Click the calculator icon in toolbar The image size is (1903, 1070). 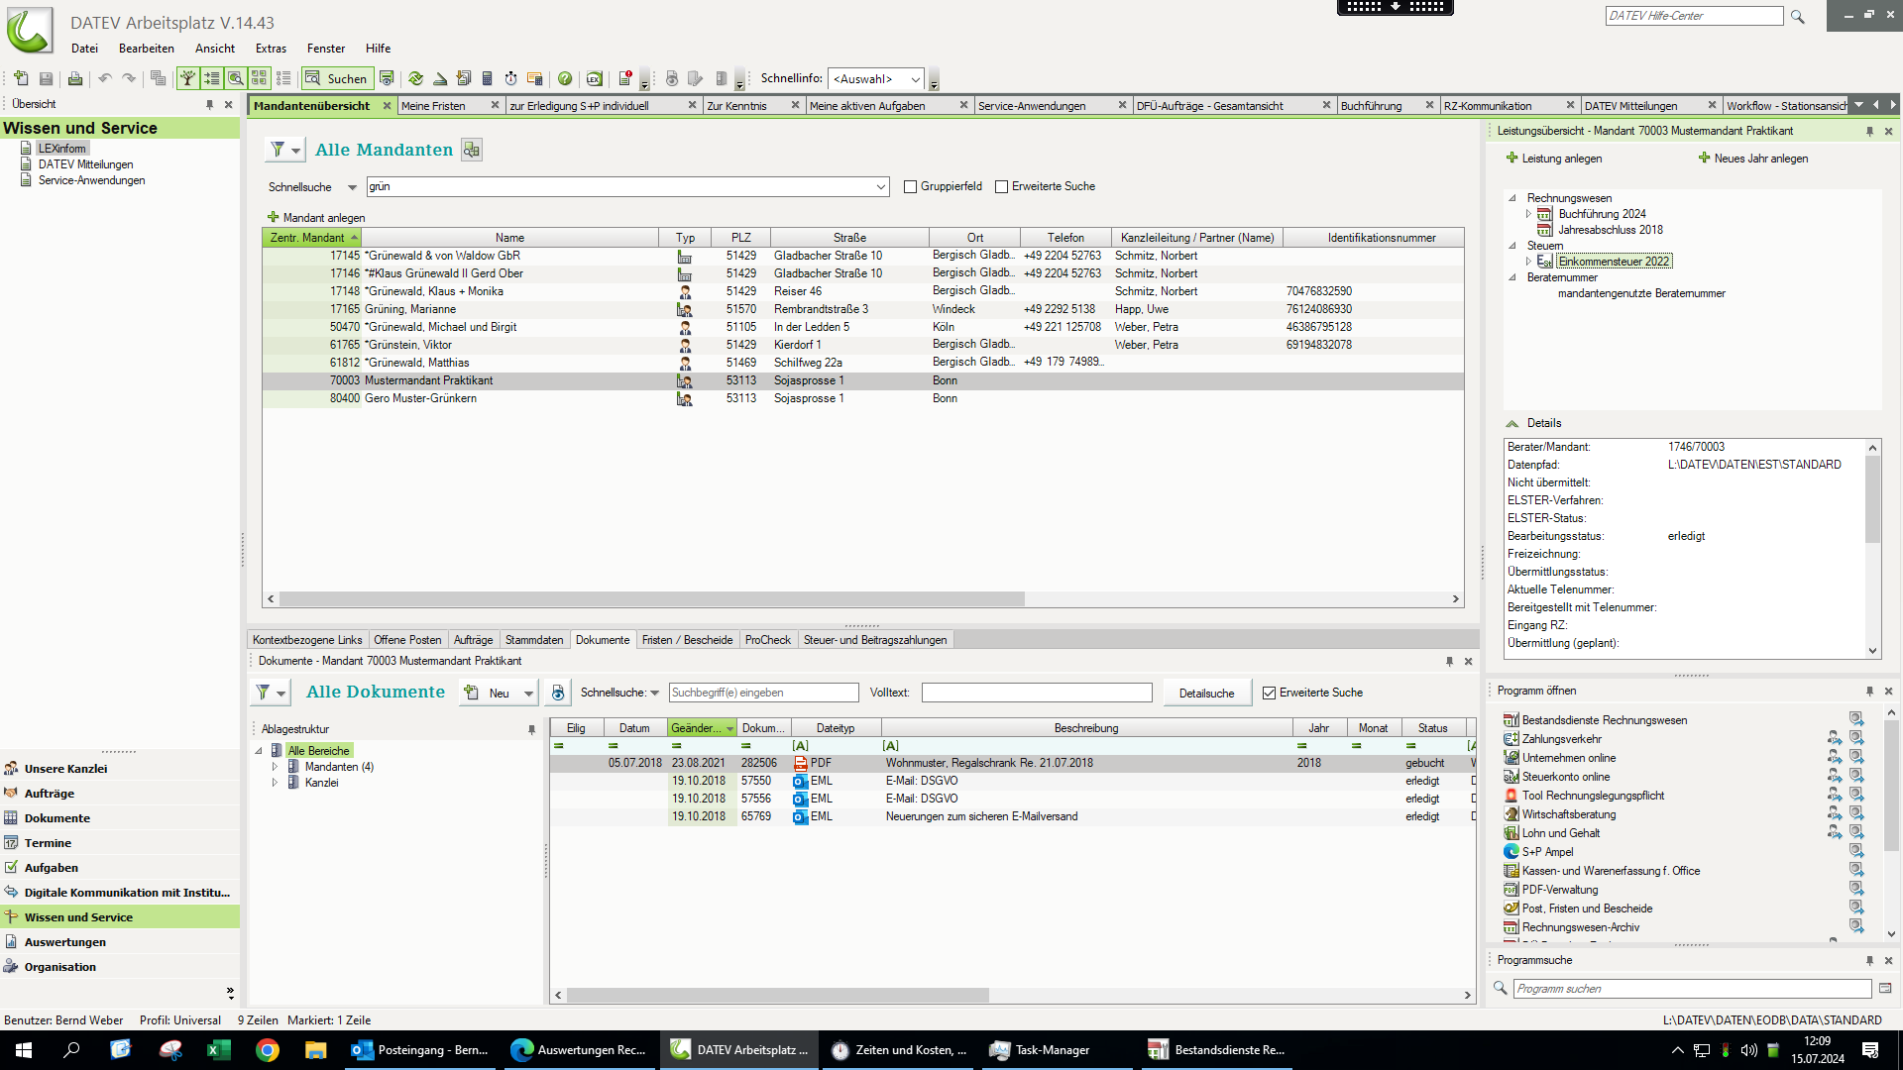pos(487,79)
